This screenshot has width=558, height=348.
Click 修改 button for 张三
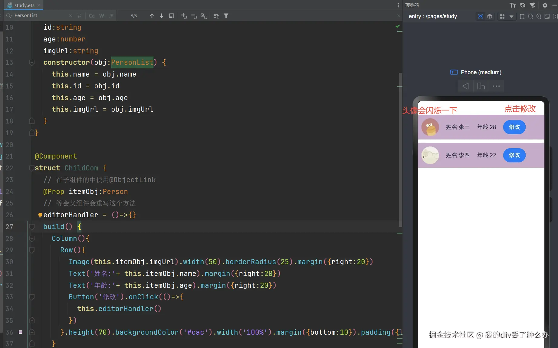pos(514,127)
